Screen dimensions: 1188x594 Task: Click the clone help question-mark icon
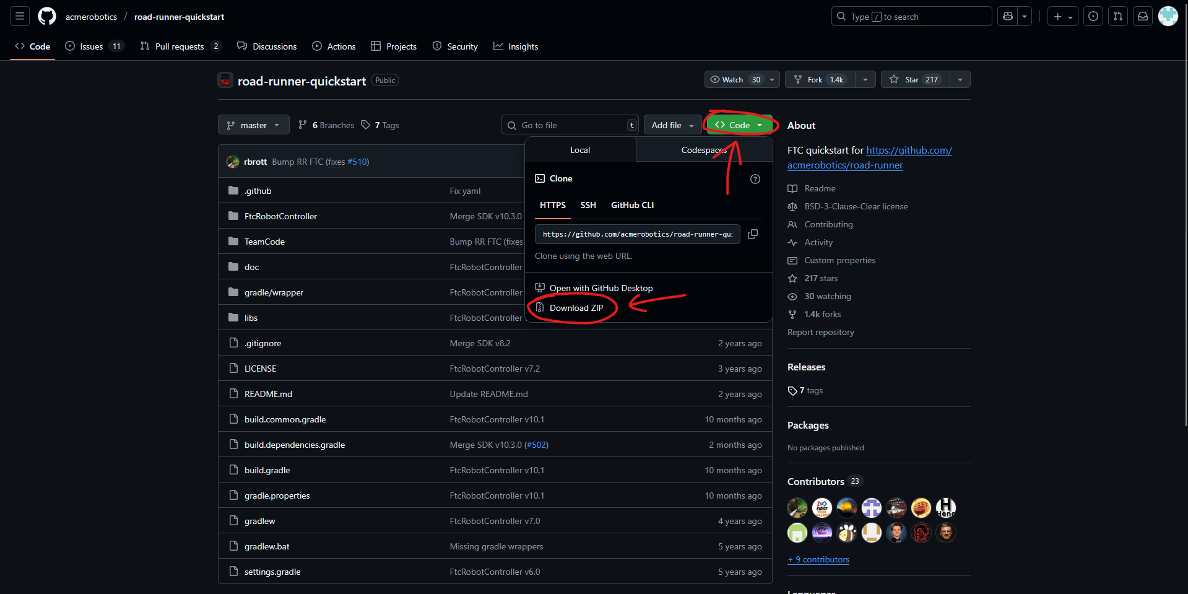point(755,179)
